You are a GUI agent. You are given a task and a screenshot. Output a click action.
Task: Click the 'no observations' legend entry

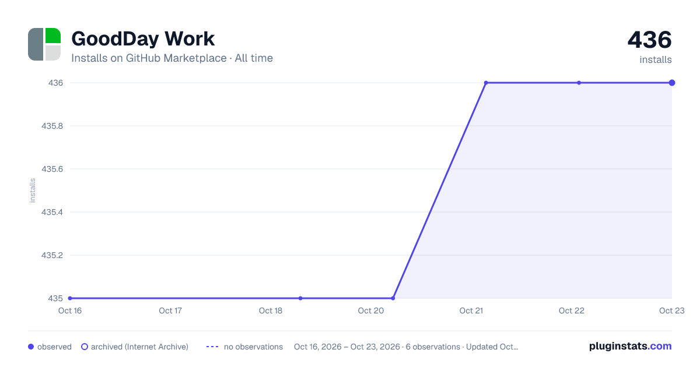click(244, 347)
